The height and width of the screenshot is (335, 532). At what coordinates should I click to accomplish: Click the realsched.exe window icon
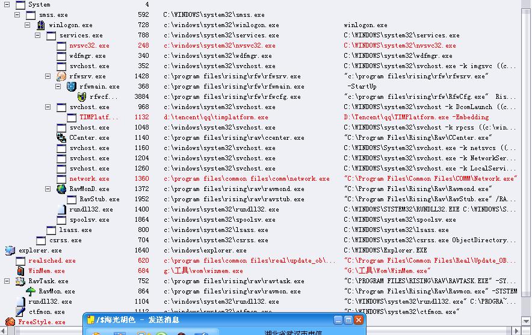(x=20, y=261)
